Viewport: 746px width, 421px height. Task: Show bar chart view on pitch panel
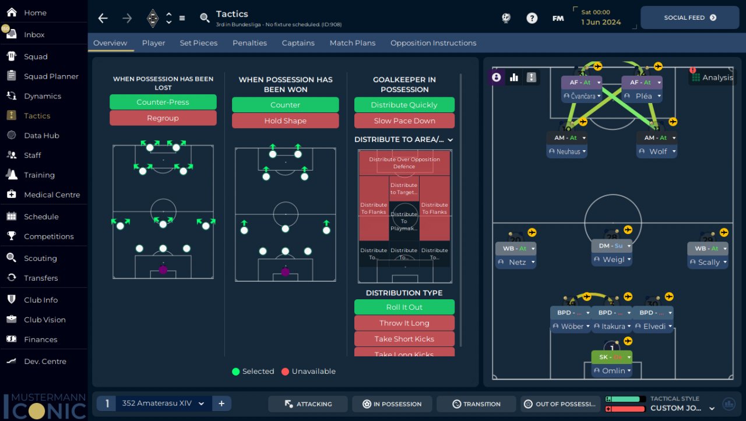pos(514,77)
